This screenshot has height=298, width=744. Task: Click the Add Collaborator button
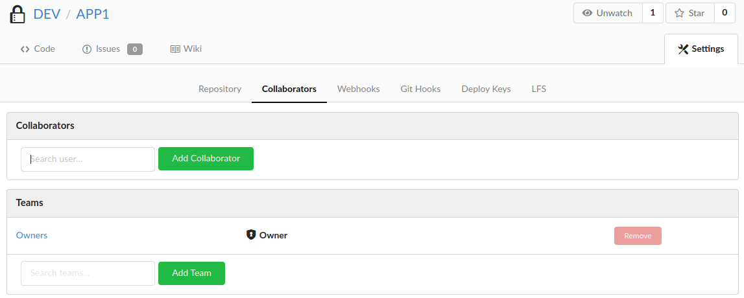point(206,159)
